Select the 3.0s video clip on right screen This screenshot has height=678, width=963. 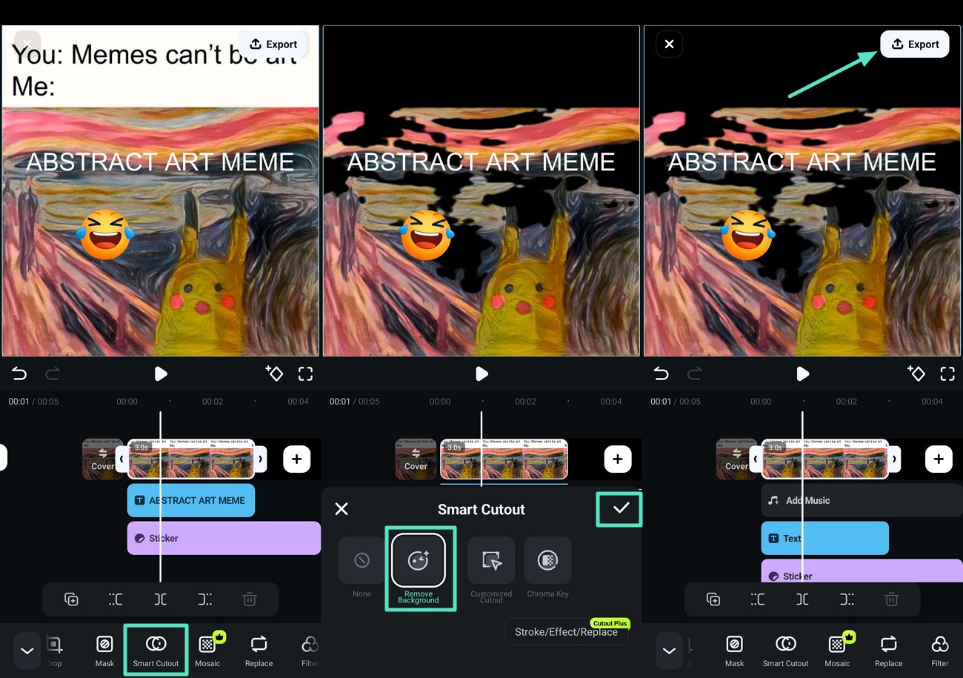(825, 459)
